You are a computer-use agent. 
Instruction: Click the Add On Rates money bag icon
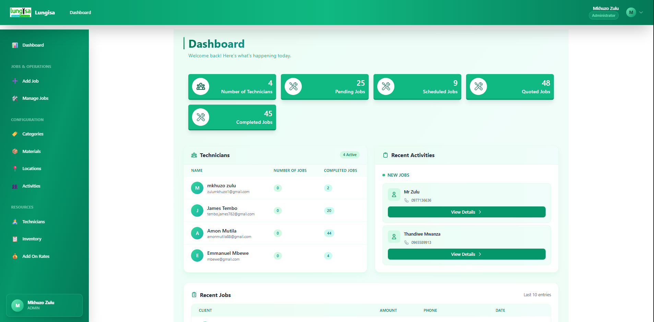pyautogui.click(x=15, y=257)
